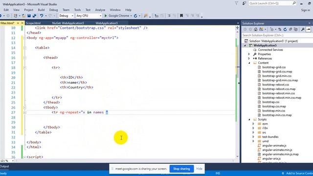Click the Search Solution Explorer field
This screenshot has height=176, width=313.
point(277,35)
